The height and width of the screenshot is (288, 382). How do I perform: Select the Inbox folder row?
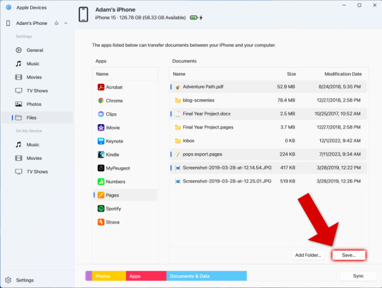(269, 141)
